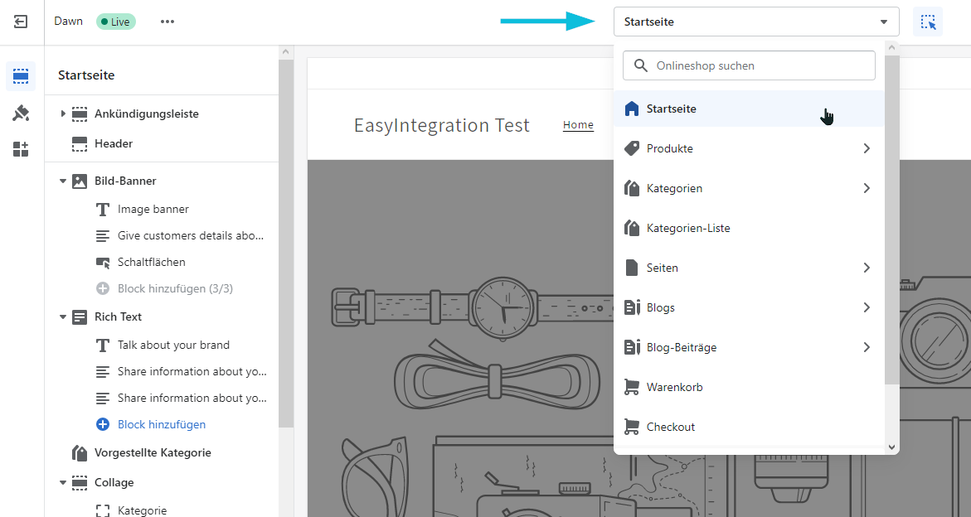
Task: Click the EasyIntegration Test store title
Action: tap(441, 126)
